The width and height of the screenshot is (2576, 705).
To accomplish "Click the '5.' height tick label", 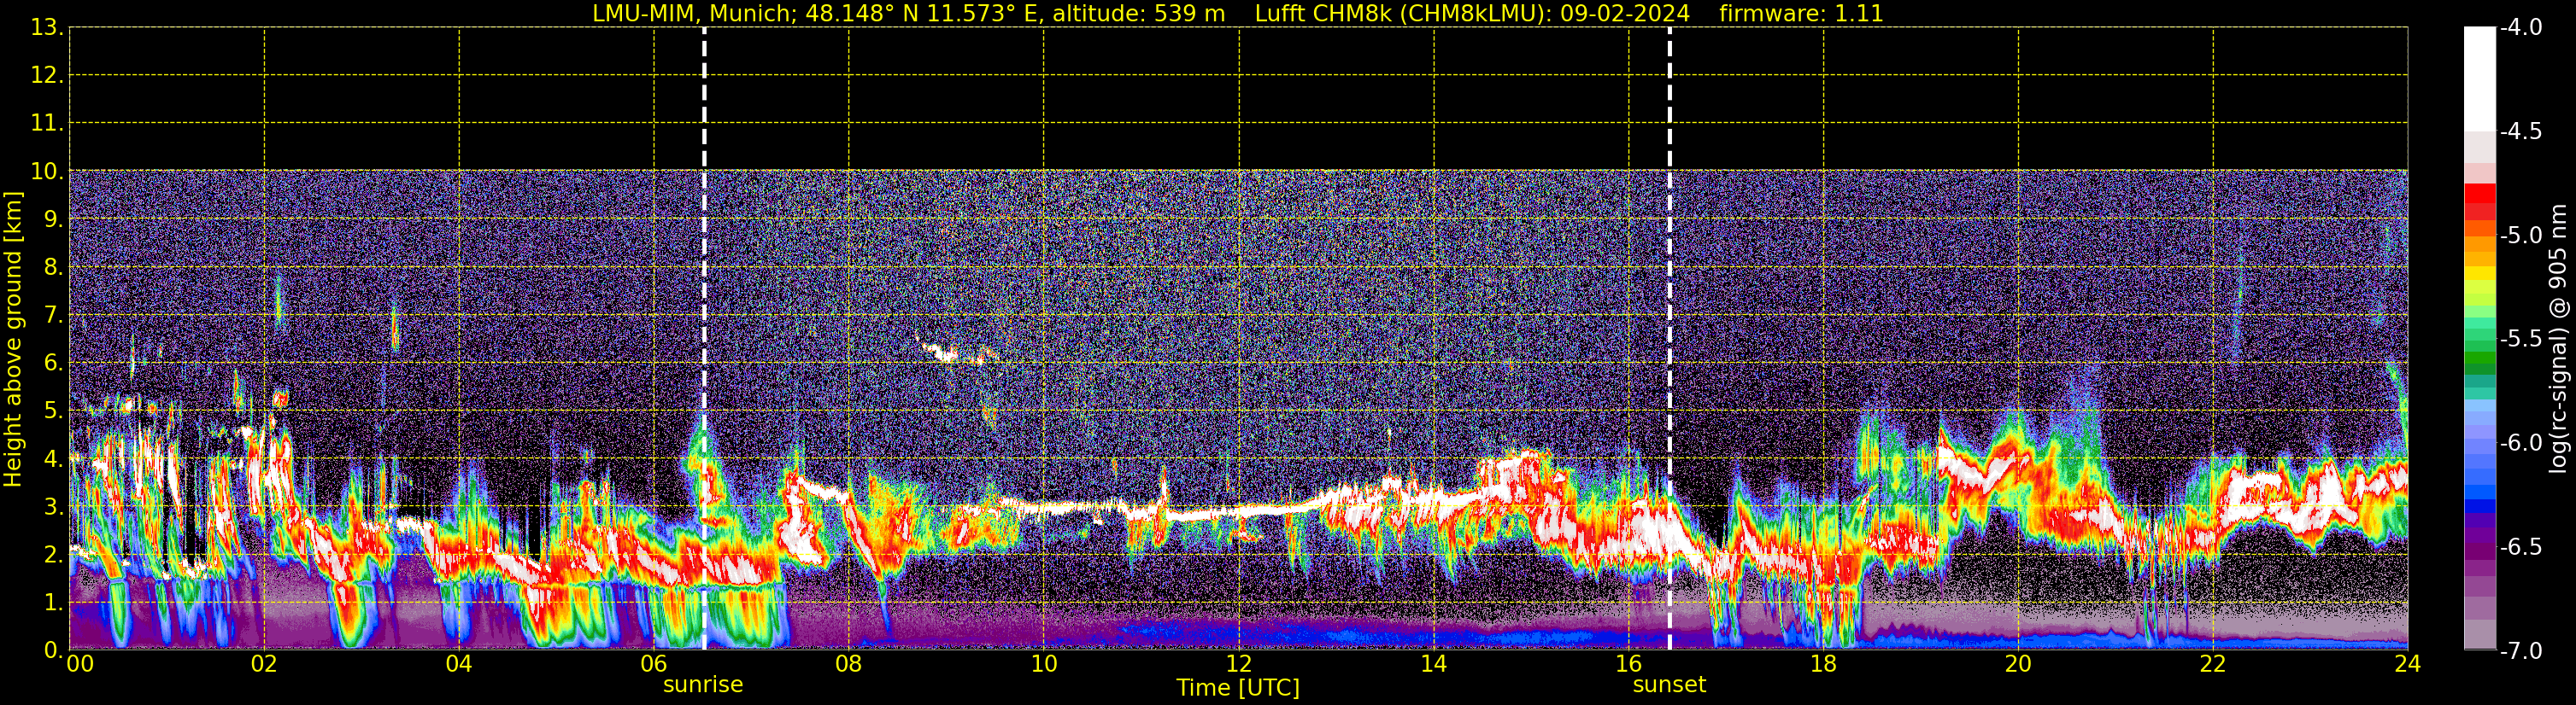I will click(53, 411).
